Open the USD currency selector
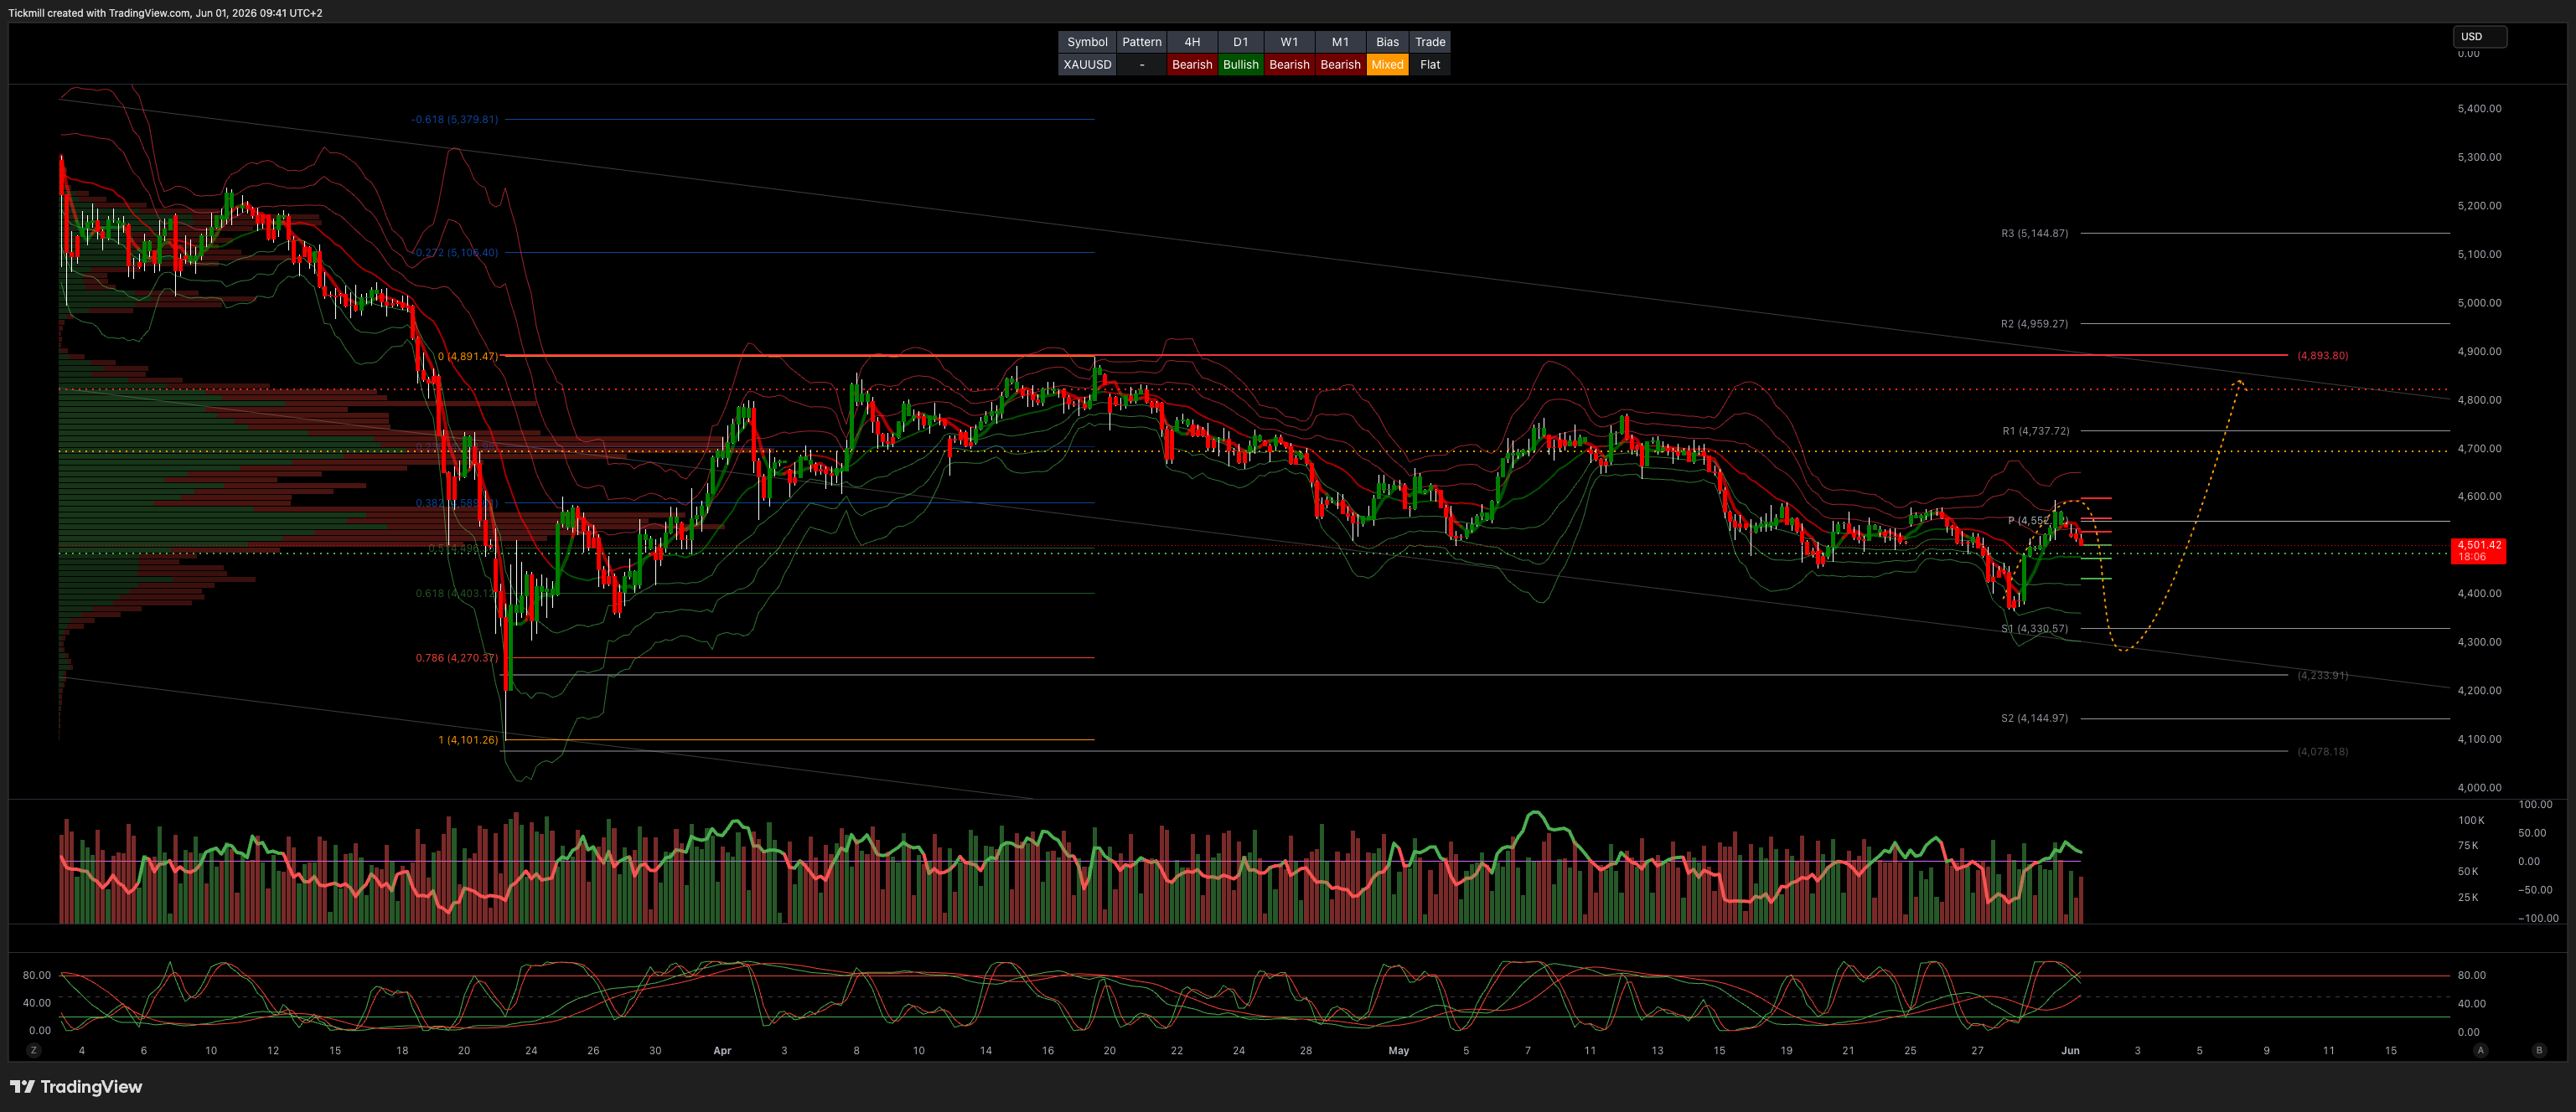2576x1112 pixels. point(2479,37)
